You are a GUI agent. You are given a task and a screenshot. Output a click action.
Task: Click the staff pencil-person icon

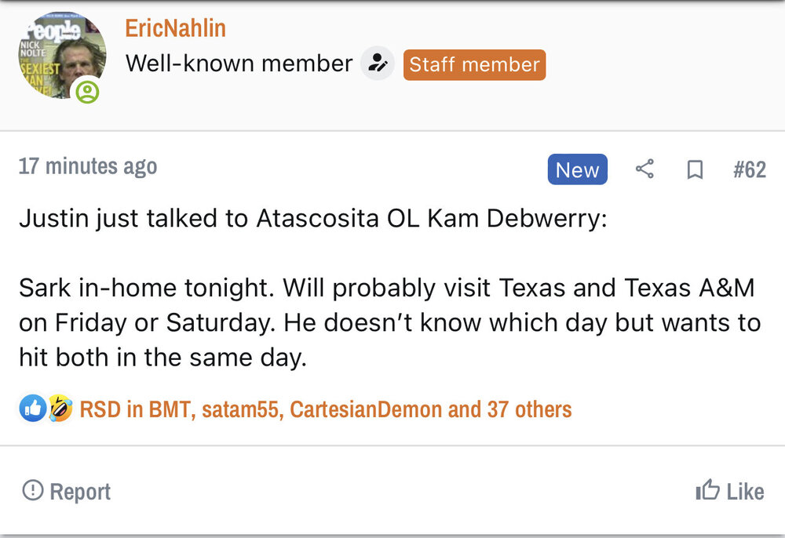(378, 64)
